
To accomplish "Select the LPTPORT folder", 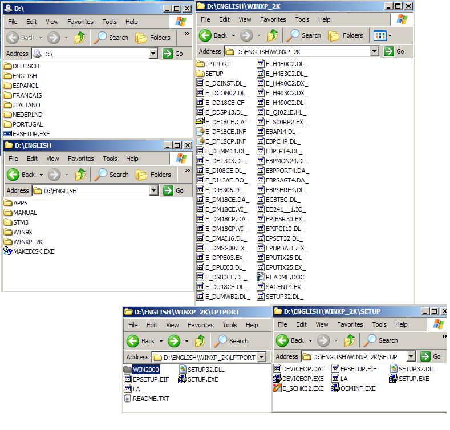I will point(214,64).
